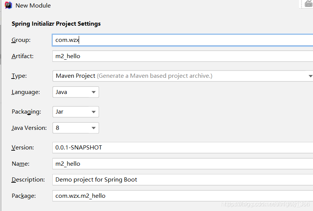Focus the Description field for Spring Boot
This screenshot has width=313, height=211.
tap(183, 180)
